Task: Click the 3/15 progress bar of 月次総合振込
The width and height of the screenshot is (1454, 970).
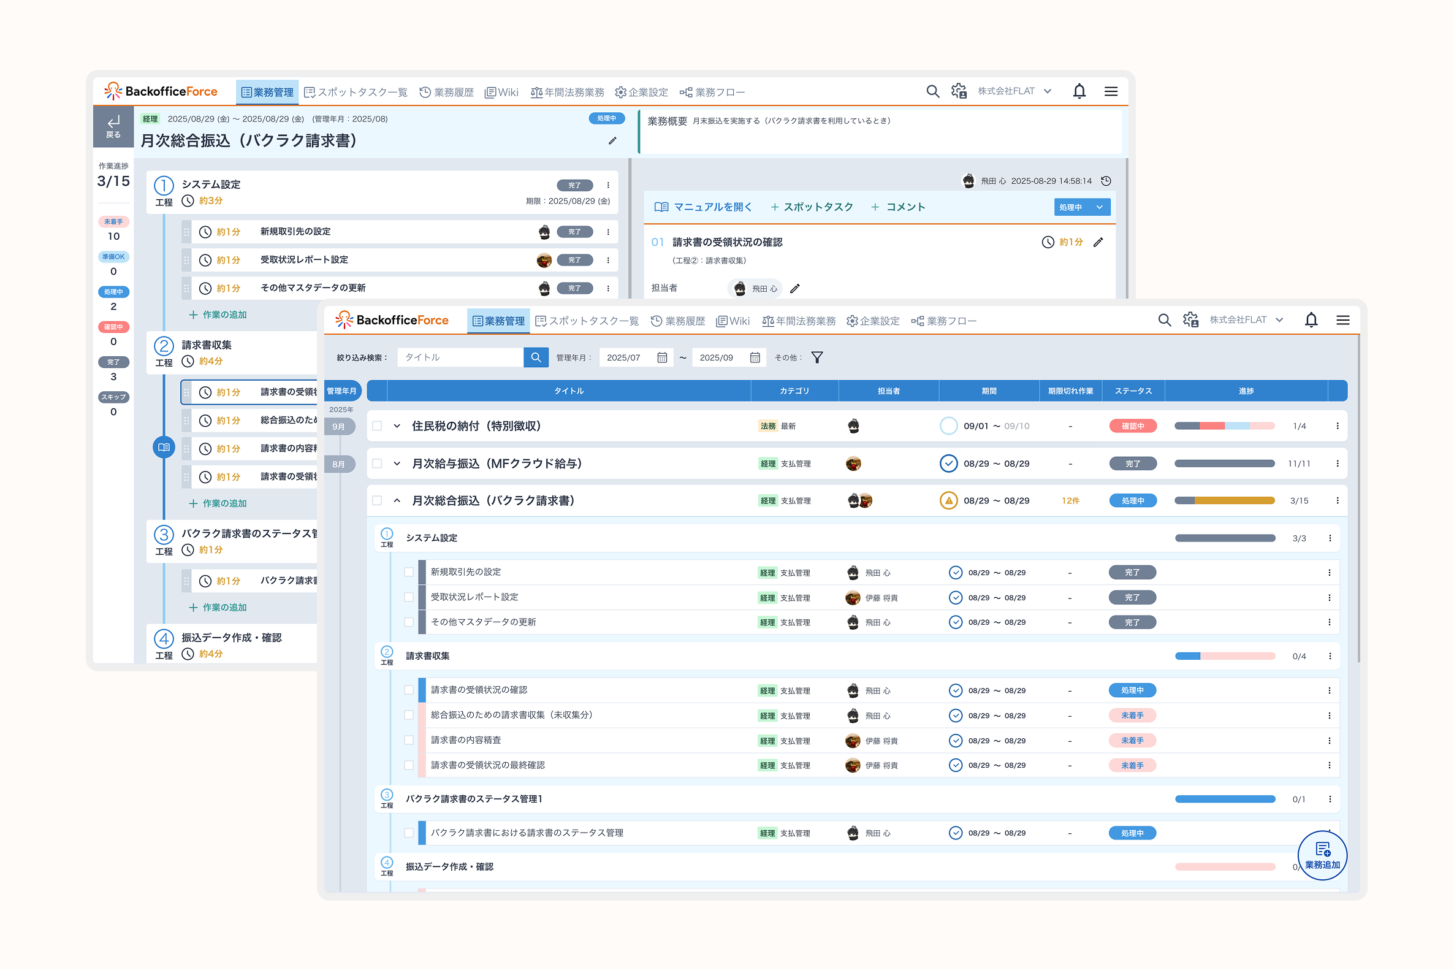Action: coord(1225,500)
